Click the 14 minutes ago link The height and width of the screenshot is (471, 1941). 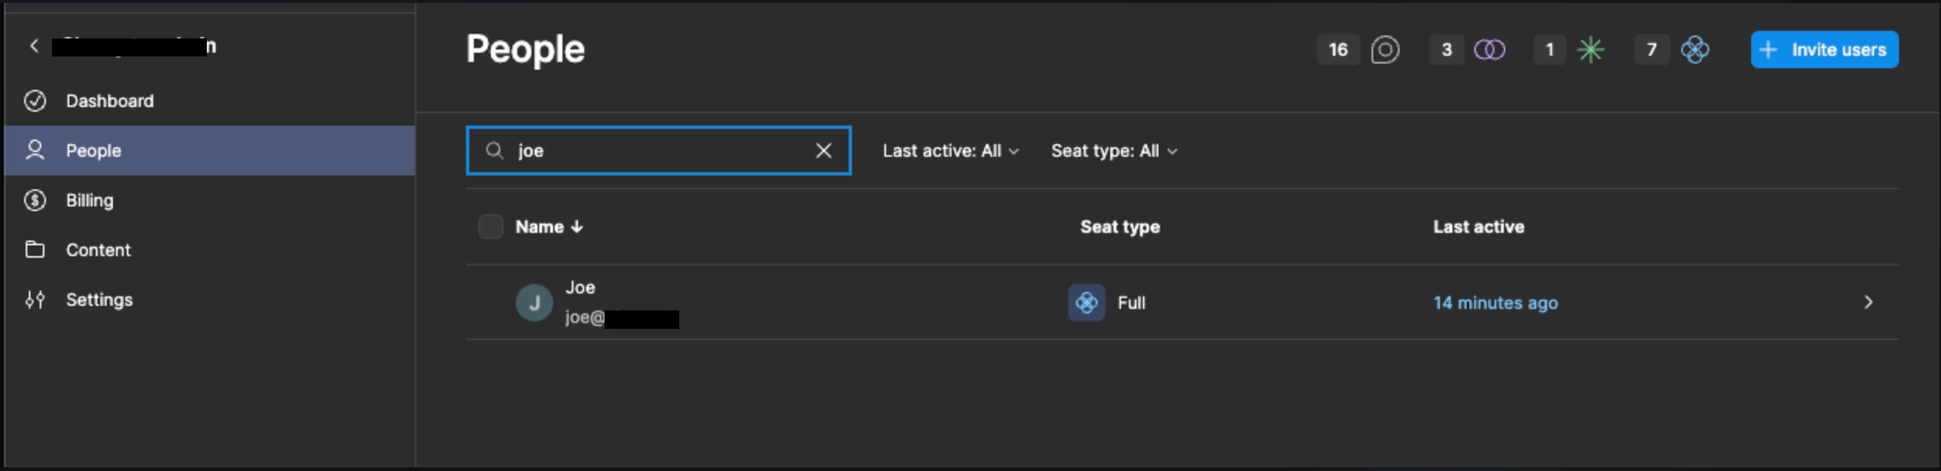[1495, 303]
